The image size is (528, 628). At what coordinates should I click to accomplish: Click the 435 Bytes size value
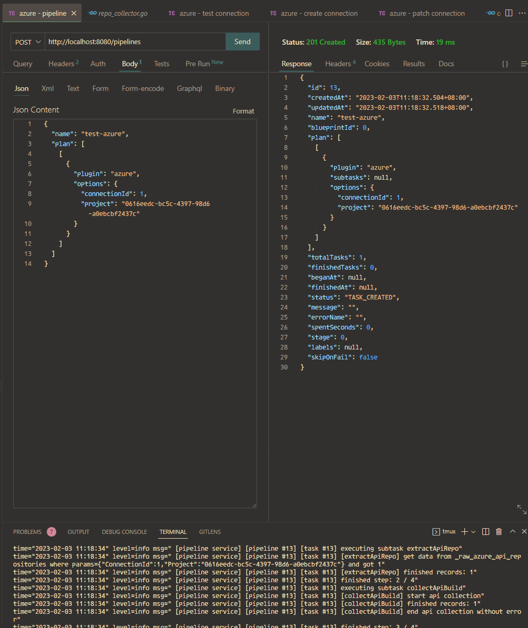389,42
